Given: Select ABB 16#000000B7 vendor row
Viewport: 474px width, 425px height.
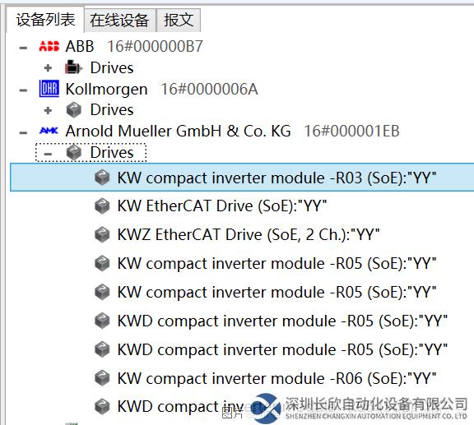Looking at the screenshot, I should pos(134,47).
